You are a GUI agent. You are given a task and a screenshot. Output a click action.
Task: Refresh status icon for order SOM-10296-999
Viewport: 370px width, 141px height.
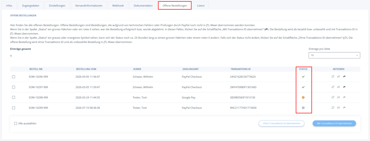(x=333, y=77)
